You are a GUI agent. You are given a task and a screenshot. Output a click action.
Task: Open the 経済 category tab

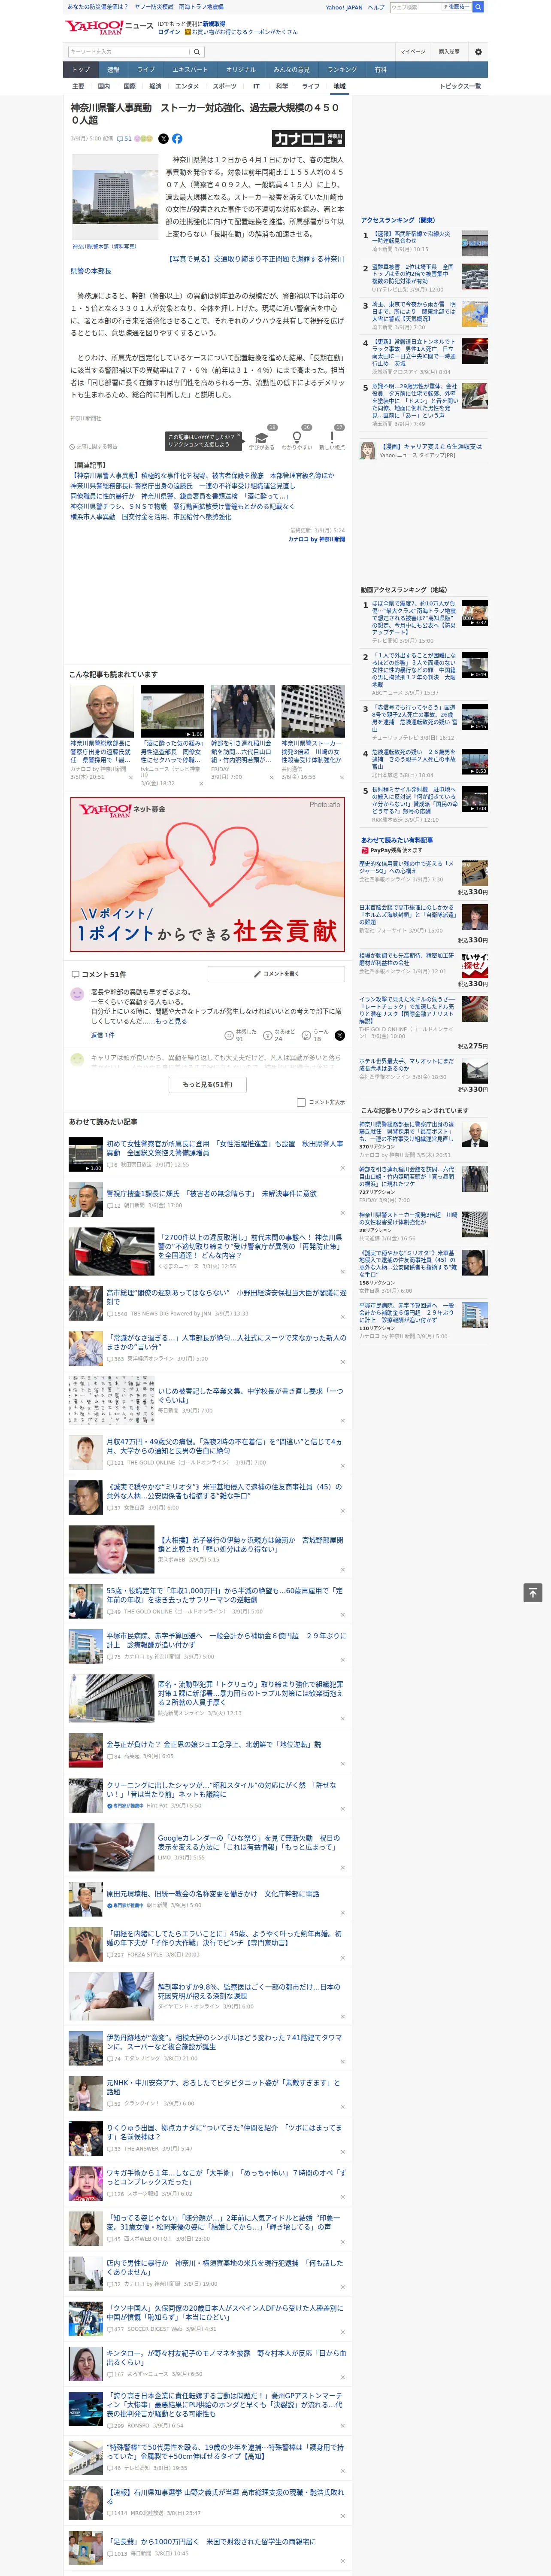point(155,86)
